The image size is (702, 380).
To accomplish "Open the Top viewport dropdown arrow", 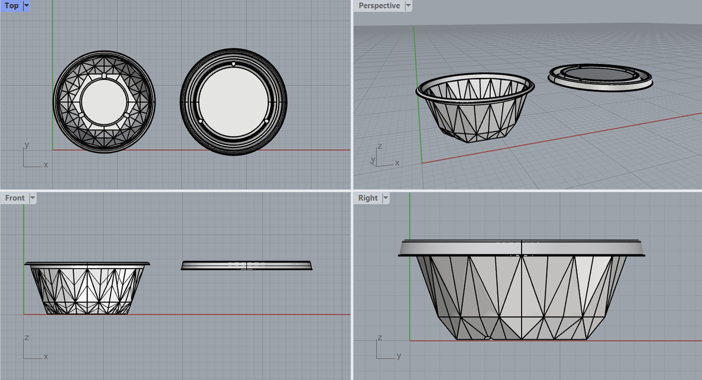I will [26, 6].
